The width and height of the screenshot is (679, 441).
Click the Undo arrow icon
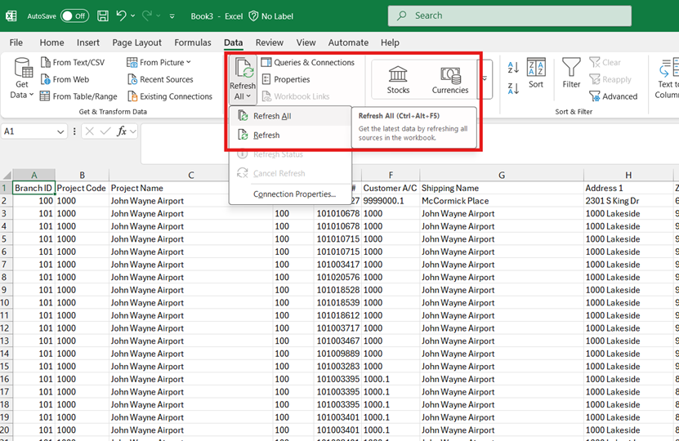121,16
